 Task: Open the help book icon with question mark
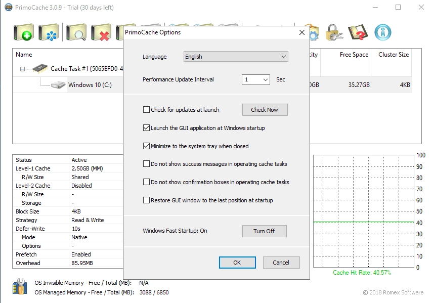pyautogui.click(x=358, y=32)
